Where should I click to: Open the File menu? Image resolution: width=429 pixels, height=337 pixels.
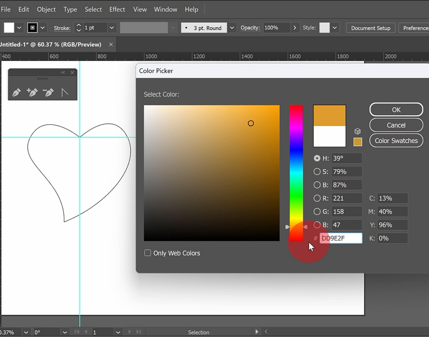(5, 9)
